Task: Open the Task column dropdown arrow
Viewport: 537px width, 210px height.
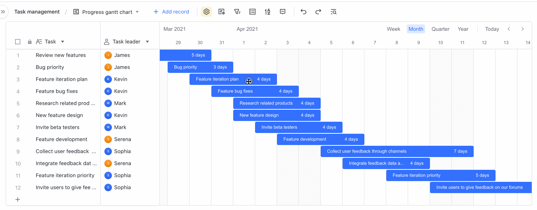Action: (x=63, y=42)
